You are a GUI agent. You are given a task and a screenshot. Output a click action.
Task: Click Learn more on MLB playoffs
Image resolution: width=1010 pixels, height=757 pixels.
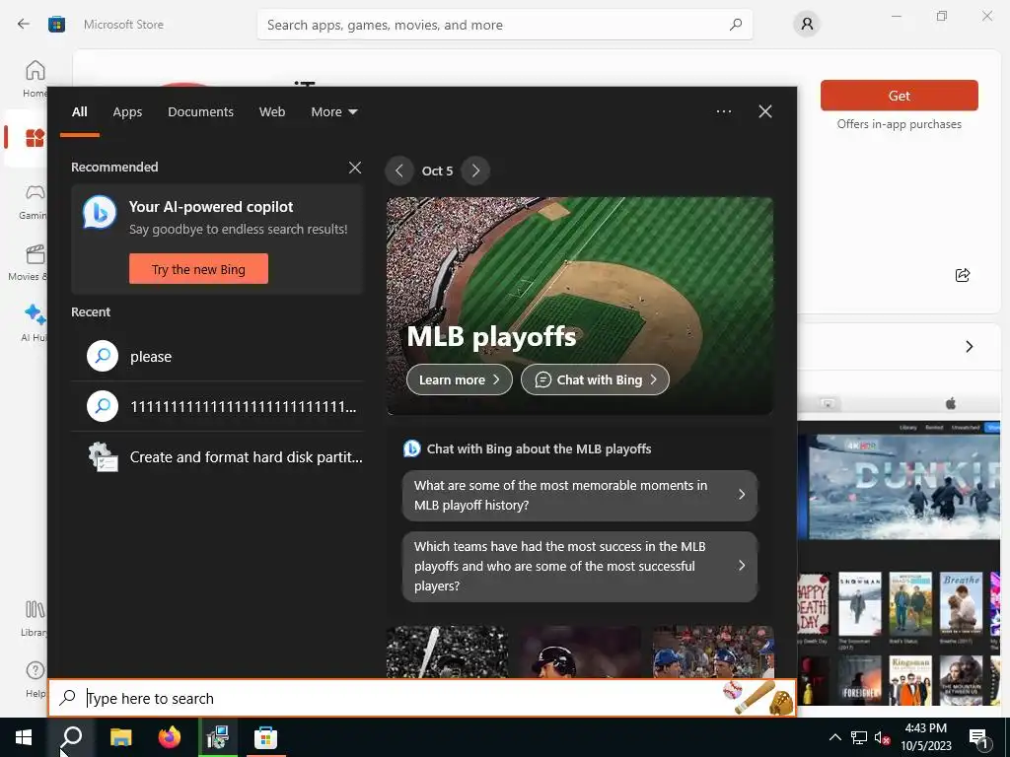[x=460, y=379]
